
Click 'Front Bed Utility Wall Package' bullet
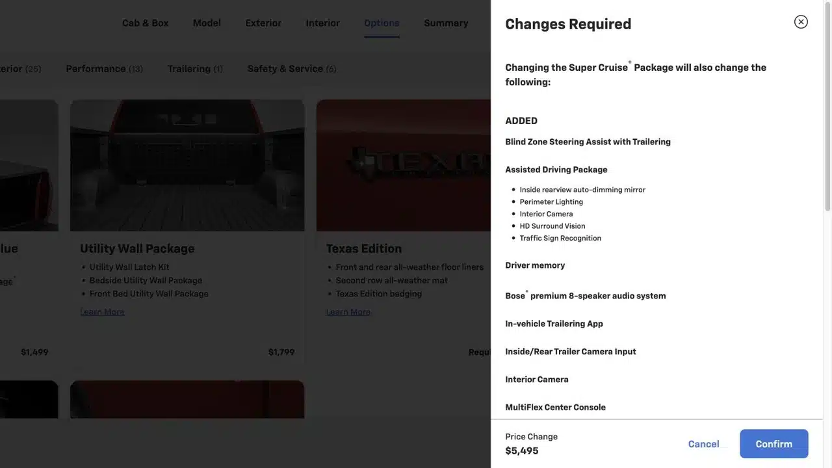(x=149, y=294)
